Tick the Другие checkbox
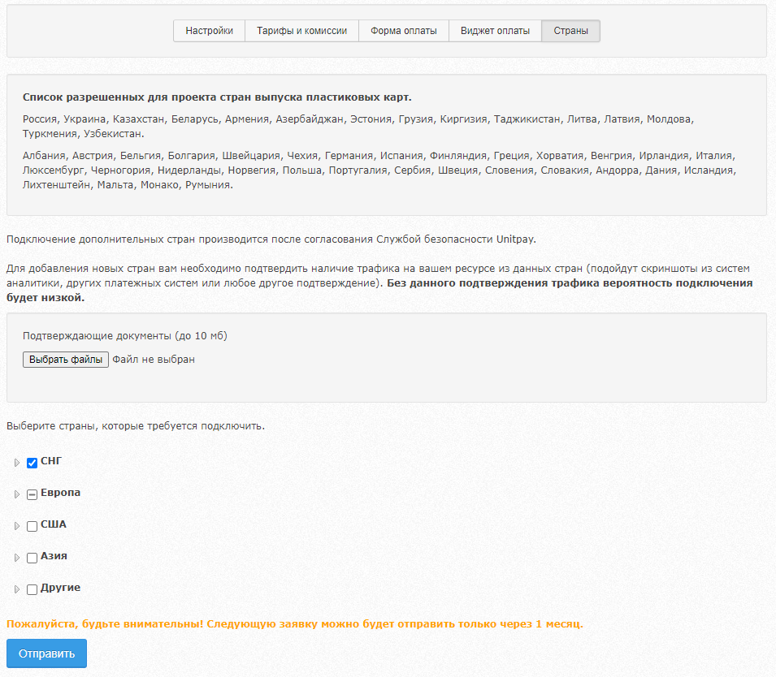This screenshot has width=776, height=677. point(33,589)
